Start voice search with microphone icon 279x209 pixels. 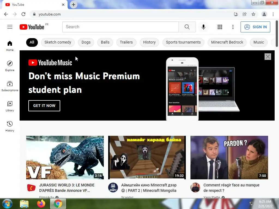(203, 27)
